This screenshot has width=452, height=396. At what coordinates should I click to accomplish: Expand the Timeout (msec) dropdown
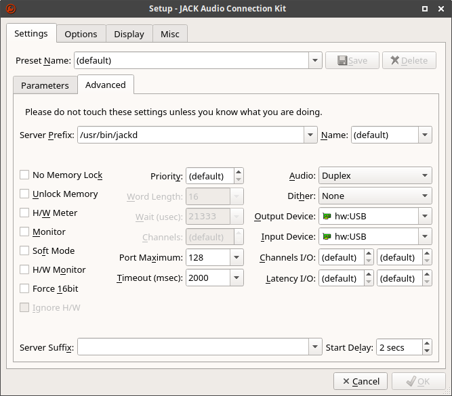tap(236, 278)
